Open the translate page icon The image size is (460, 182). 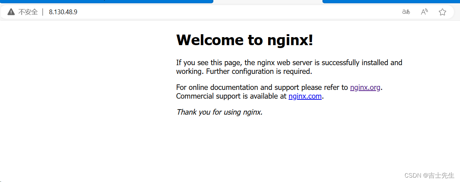pyautogui.click(x=406, y=12)
